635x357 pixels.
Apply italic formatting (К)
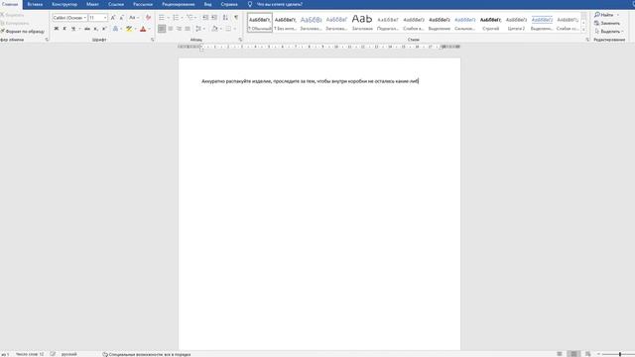(64, 29)
